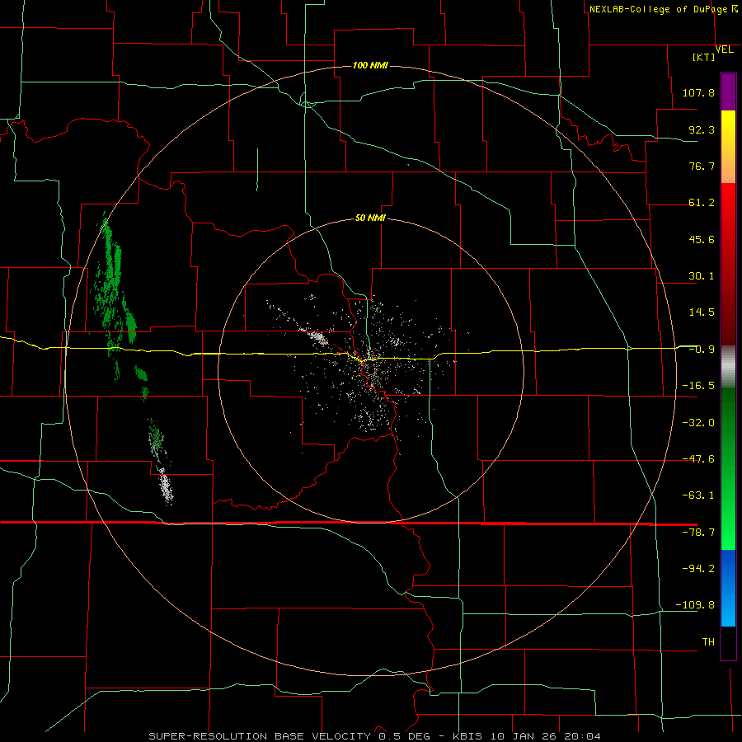Click the 76.7 legend value
This screenshot has height=742, width=742.
(702, 166)
